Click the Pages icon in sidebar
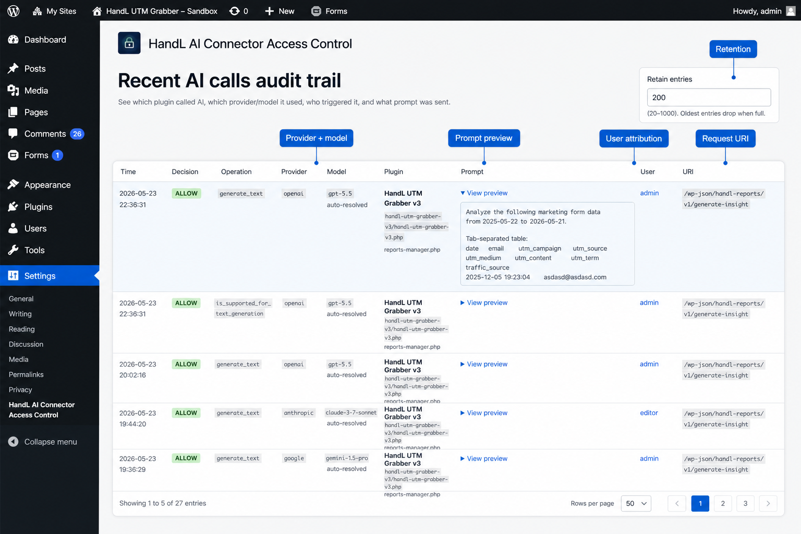Image resolution: width=801 pixels, height=534 pixels. (14, 112)
